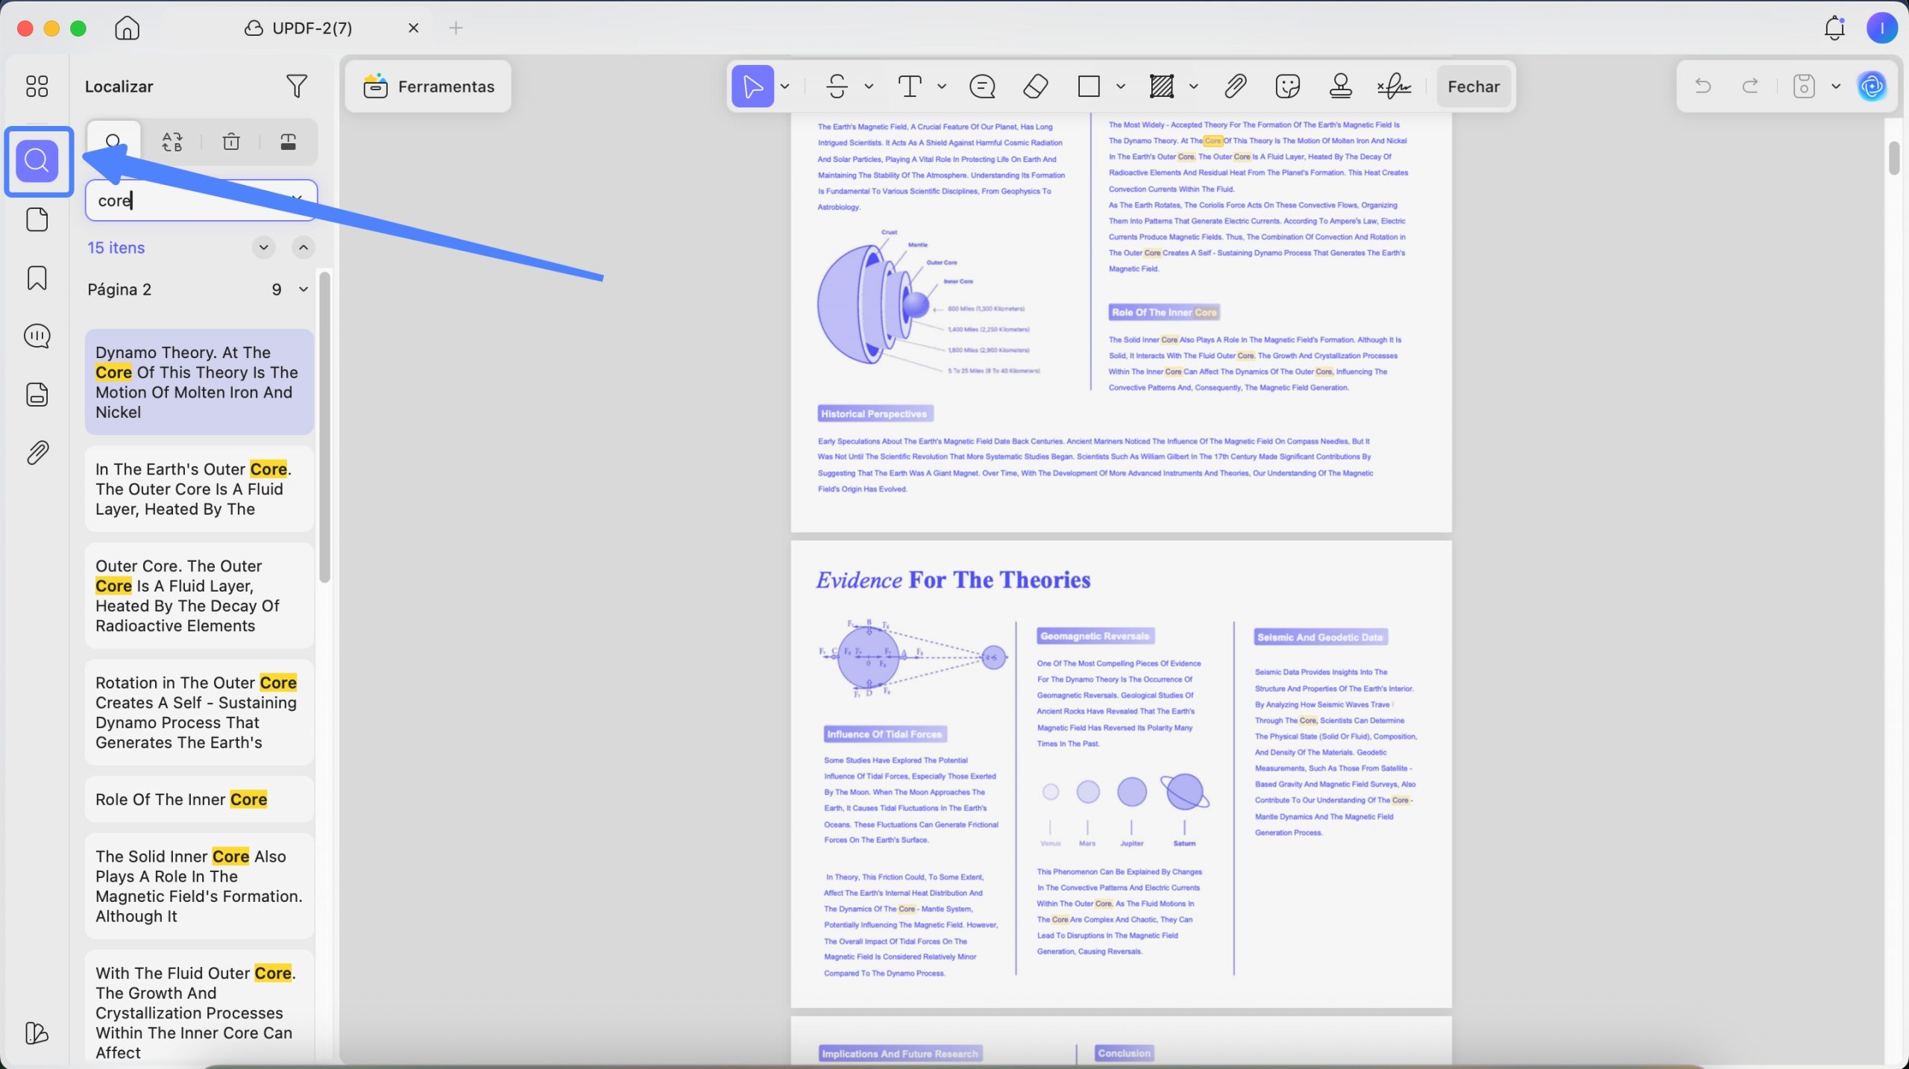
Task: Click the 'Evidence For The Theories' heading
Action: tap(953, 580)
